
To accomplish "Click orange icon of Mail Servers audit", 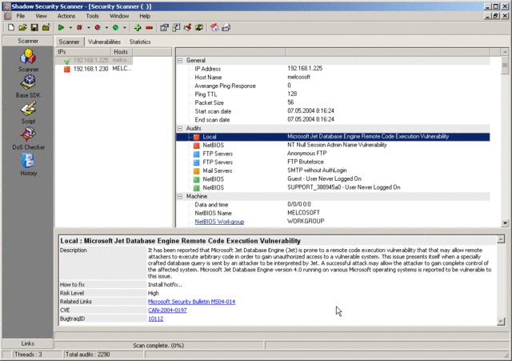I will pyautogui.click(x=197, y=170).
